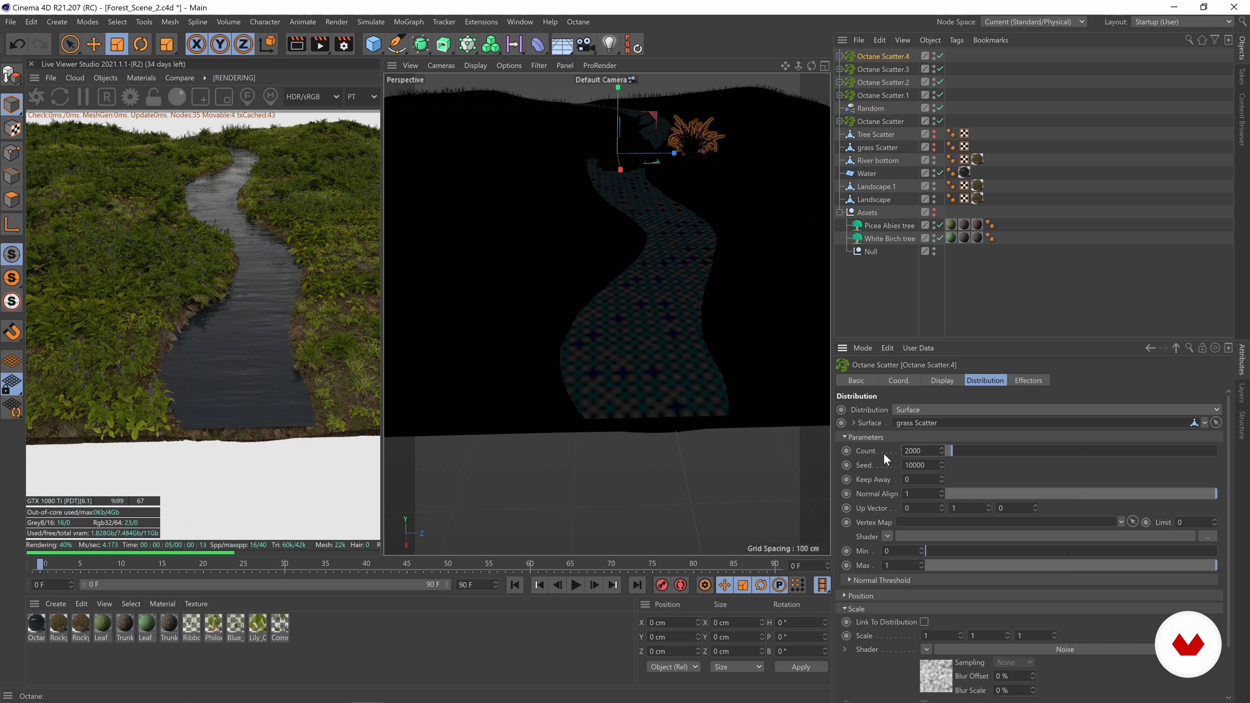
Task: Expand the Position section
Action: click(844, 596)
